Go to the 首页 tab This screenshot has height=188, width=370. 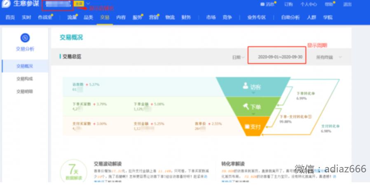(x=10, y=17)
